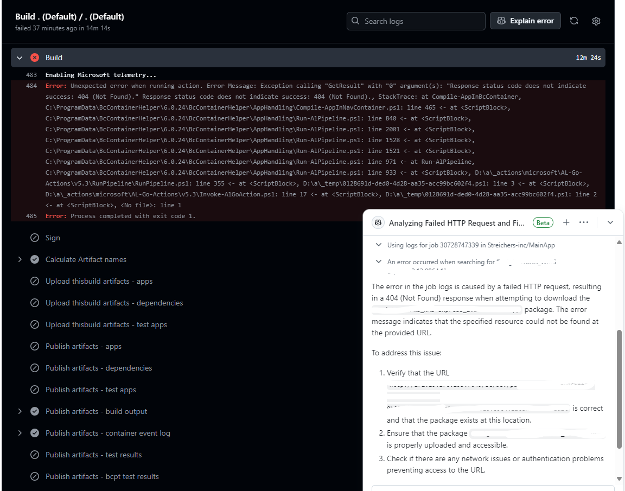Click Process completed with exit code 1 line

coord(120,216)
